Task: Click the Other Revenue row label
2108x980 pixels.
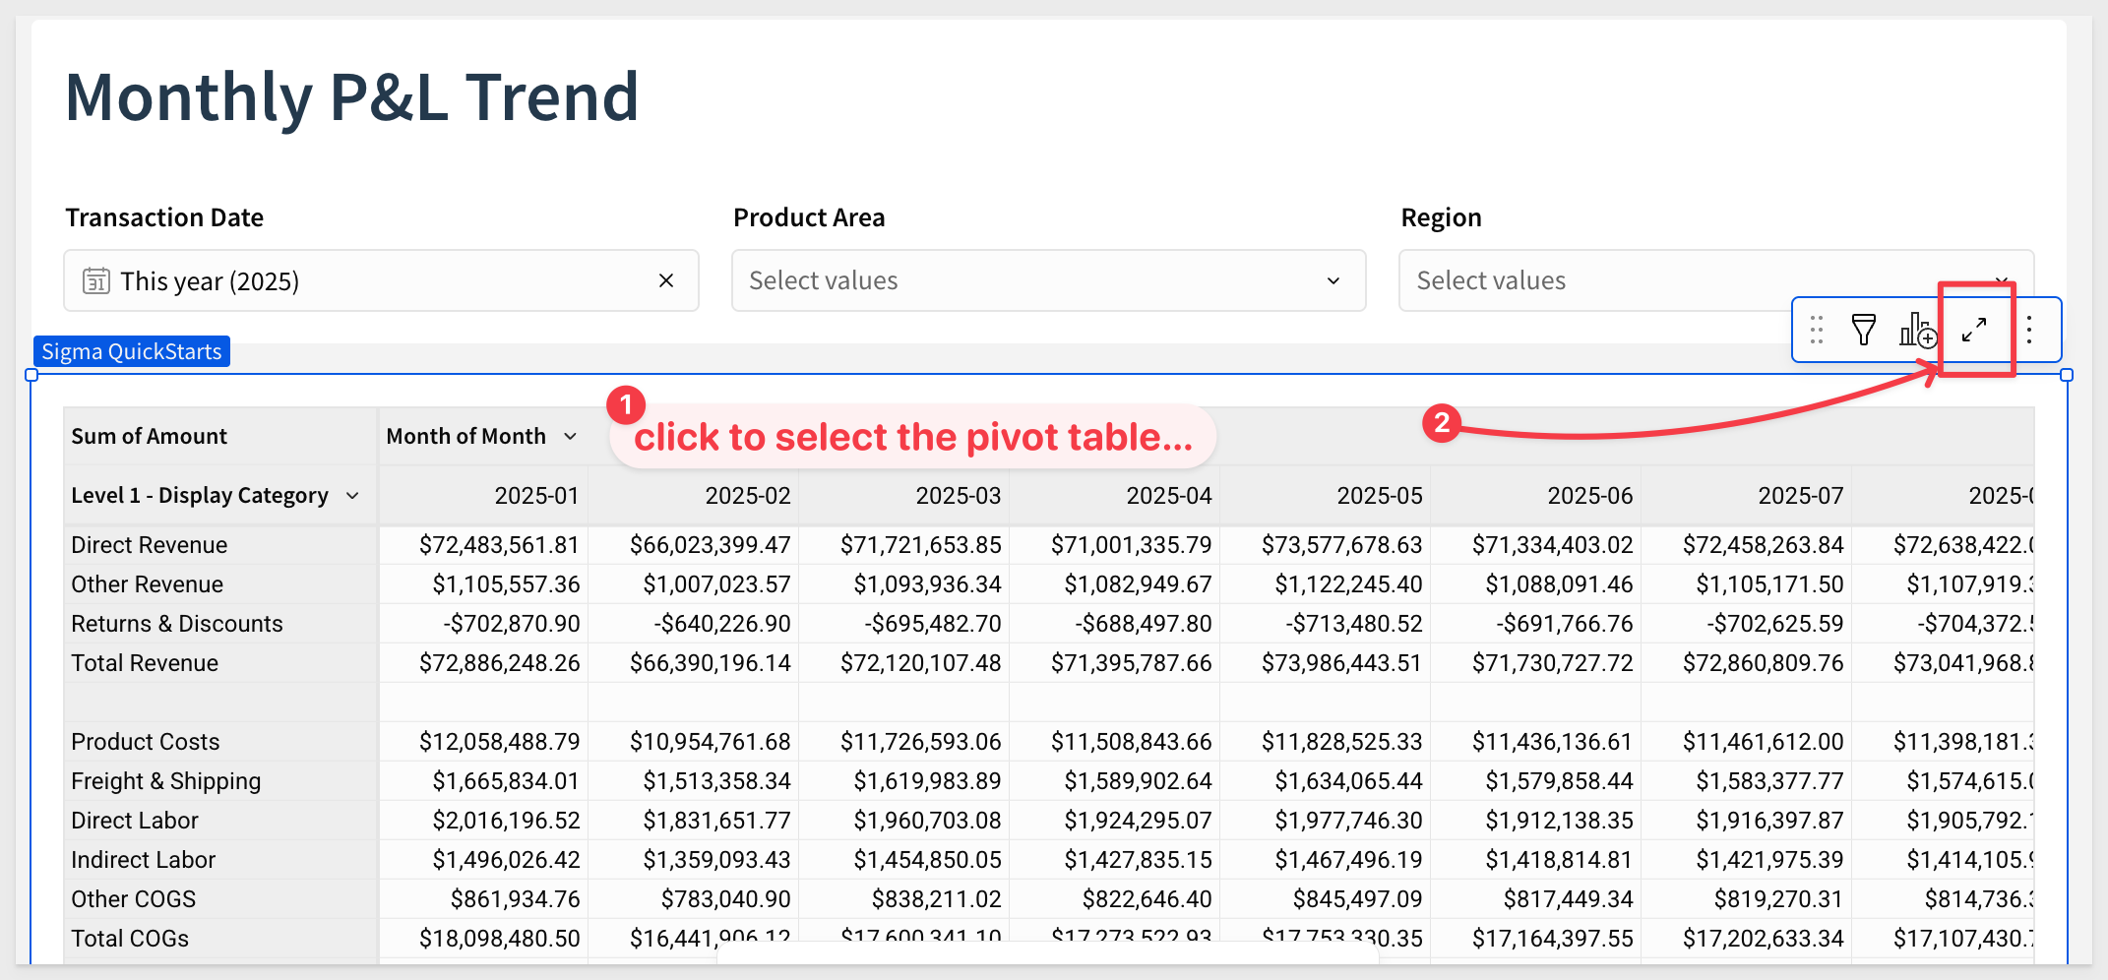Action: (148, 583)
